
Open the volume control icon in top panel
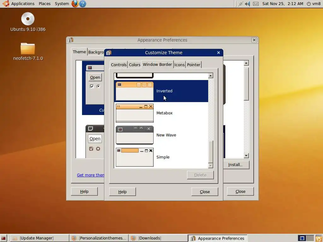pyautogui.click(x=247, y=4)
